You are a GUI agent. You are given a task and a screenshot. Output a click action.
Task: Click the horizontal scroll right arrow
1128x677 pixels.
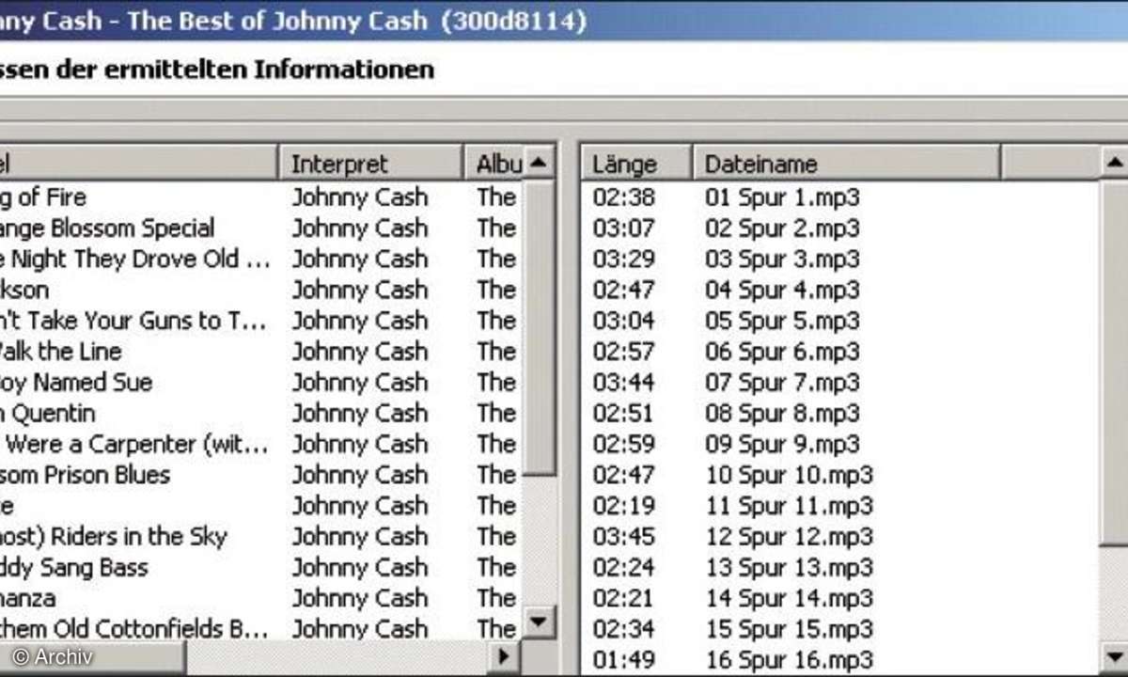[x=504, y=656]
